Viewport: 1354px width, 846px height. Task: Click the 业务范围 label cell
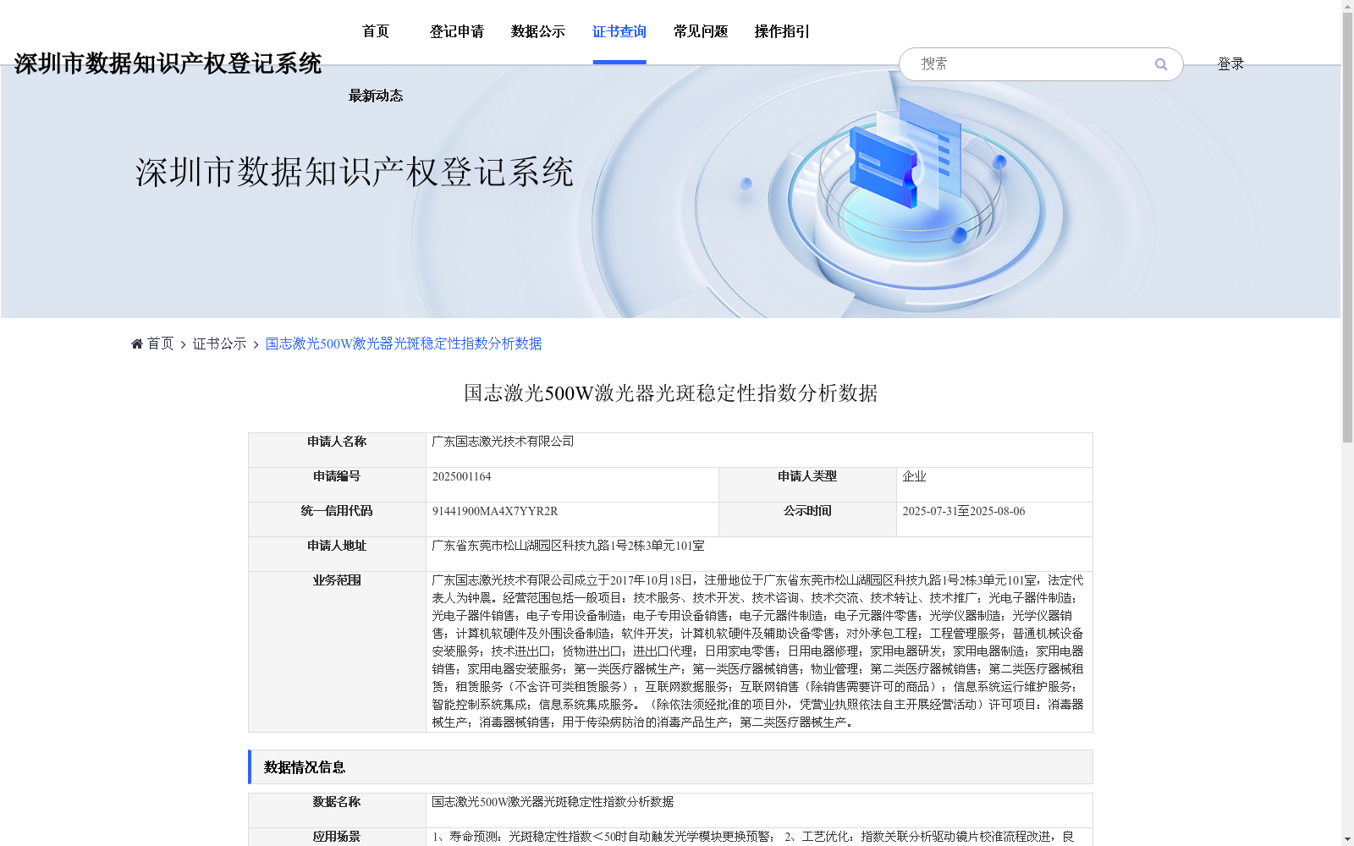pyautogui.click(x=337, y=651)
